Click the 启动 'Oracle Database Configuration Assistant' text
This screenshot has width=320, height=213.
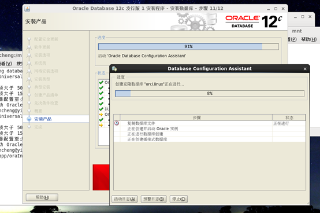pyautogui.click(x=142, y=56)
